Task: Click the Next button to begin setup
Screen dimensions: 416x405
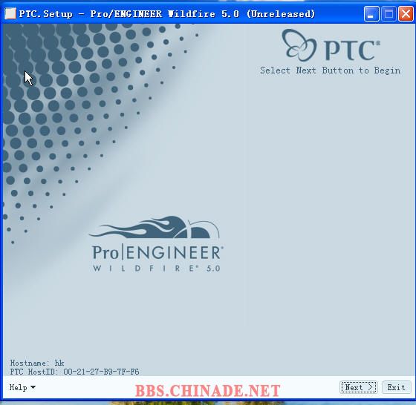Action: coord(358,387)
